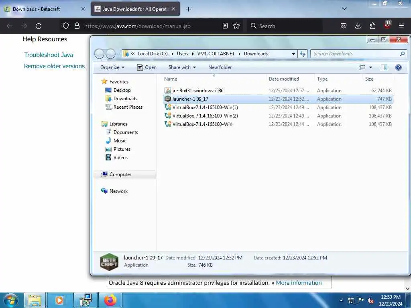
Task: Reload the Java download page
Action: pos(39,26)
